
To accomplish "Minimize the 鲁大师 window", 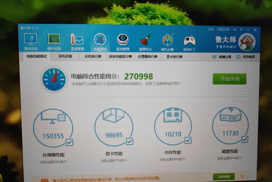I will [248, 30].
